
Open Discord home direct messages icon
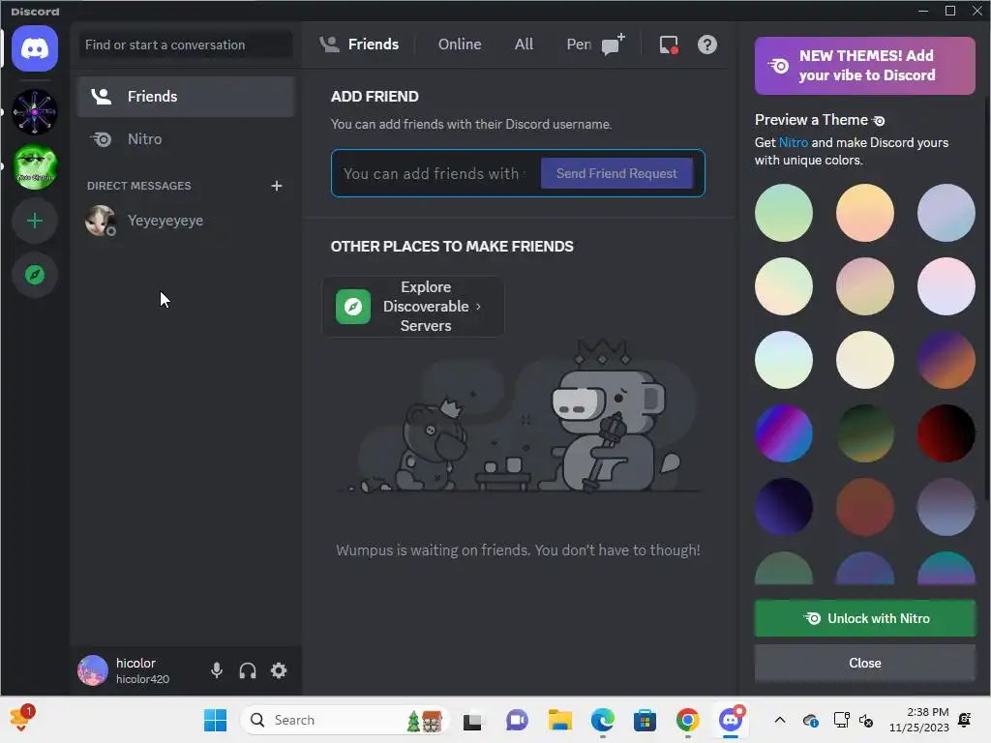35,48
